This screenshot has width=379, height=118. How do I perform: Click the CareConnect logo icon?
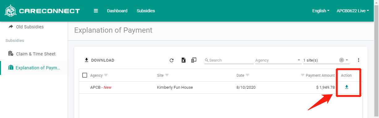tap(10, 11)
